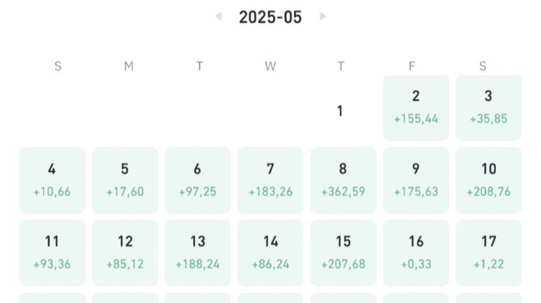Choose day 6 with +97,25
This screenshot has height=303, width=541.
click(x=198, y=180)
